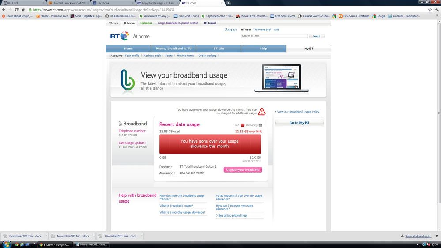Select the Help navigation tab
Viewport: 441px width, 248px height.
[x=264, y=49]
